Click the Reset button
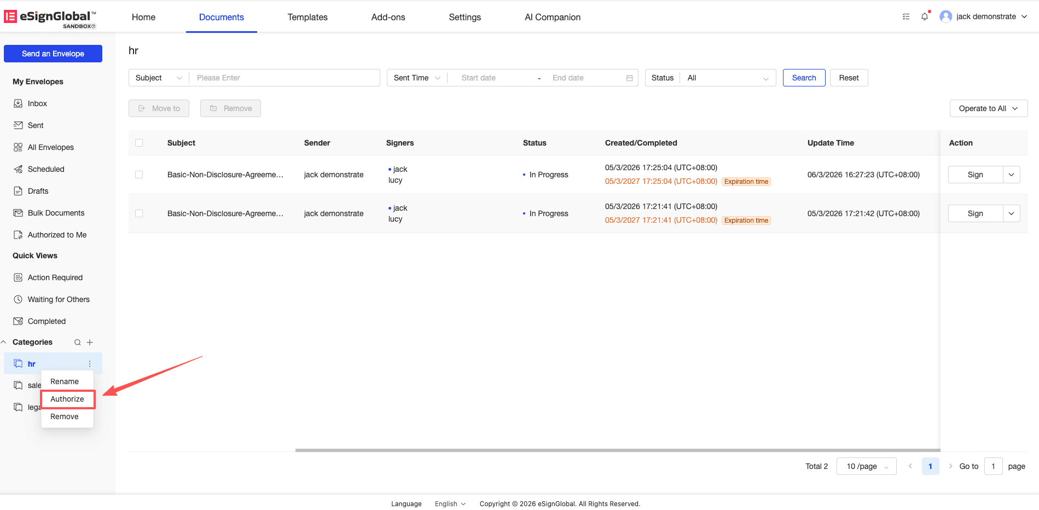This screenshot has width=1039, height=510. pyautogui.click(x=849, y=78)
